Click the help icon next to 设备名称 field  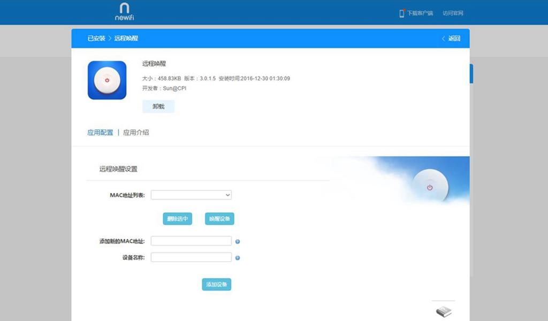[237, 257]
